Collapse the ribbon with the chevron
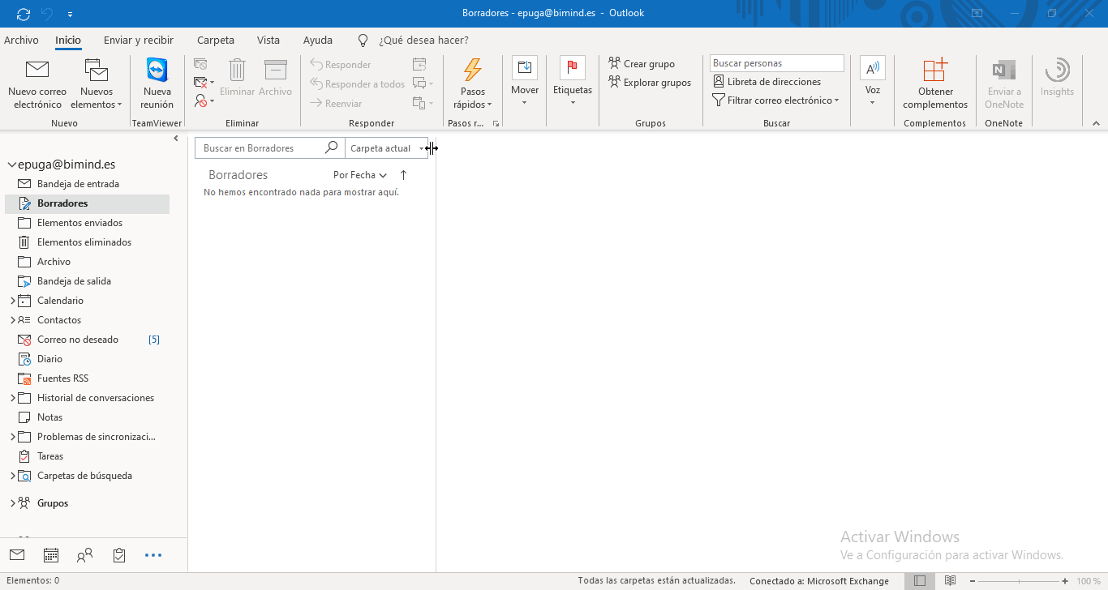 point(1096,124)
